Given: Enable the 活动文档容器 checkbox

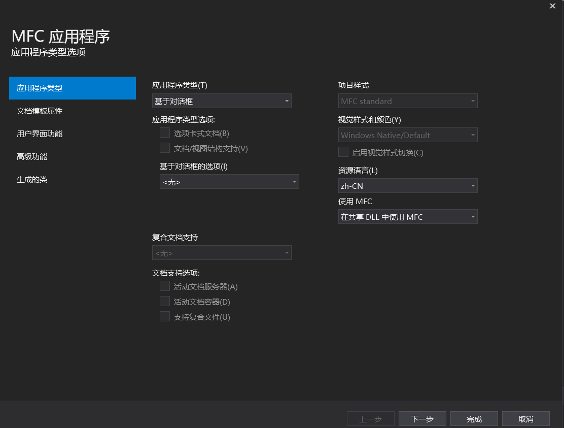Looking at the screenshot, I should [164, 301].
